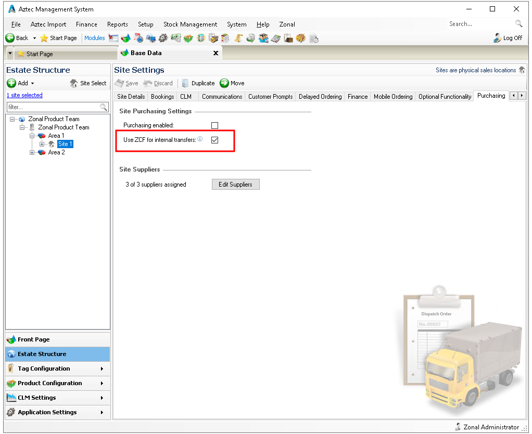Open the paper scroll module icon

pyautogui.click(x=238, y=38)
